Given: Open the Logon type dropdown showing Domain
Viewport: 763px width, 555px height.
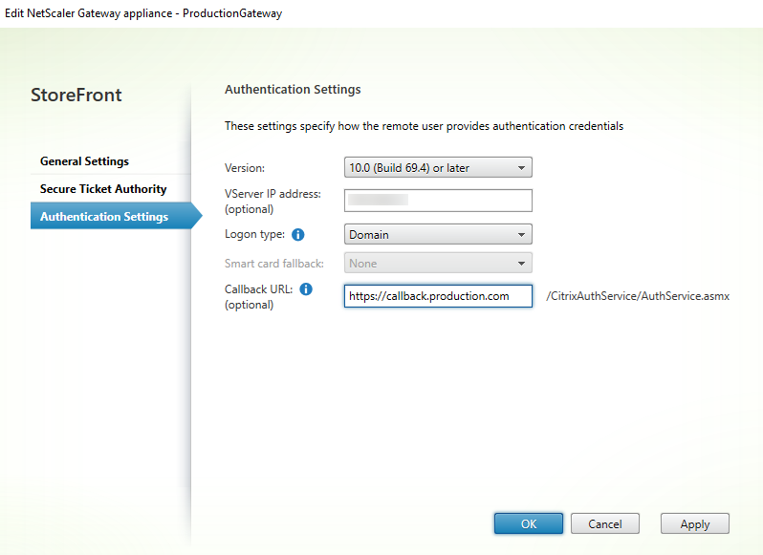Looking at the screenshot, I should (437, 234).
